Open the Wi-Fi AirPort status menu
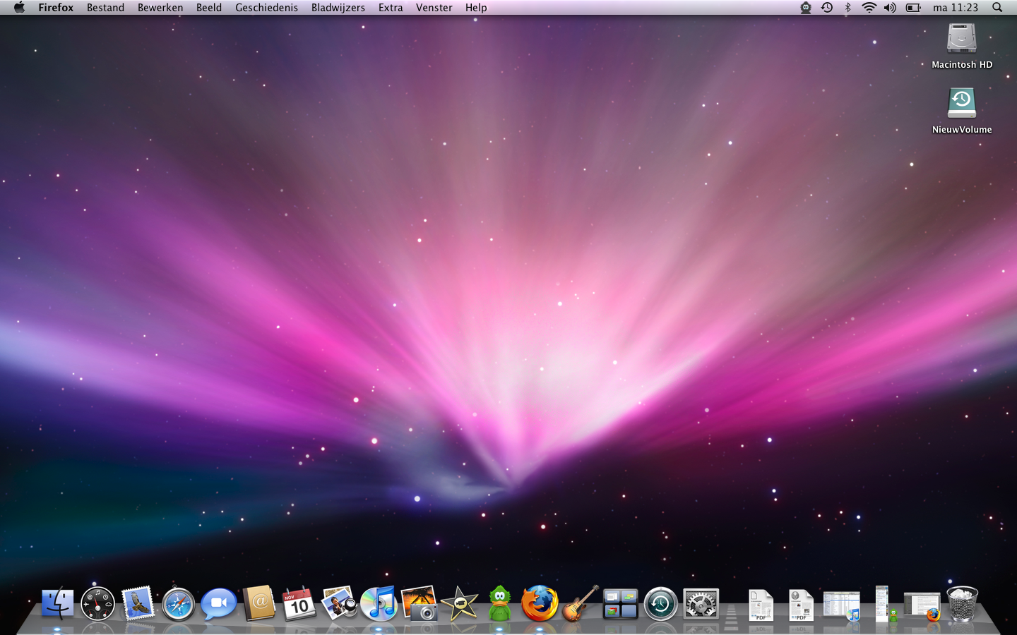 click(869, 8)
